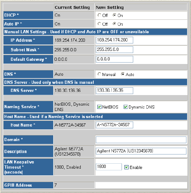Click the Keepalive Timeout 1800 field
Image resolution: width=191 pixels, height=193 pixels.
(x=109, y=167)
